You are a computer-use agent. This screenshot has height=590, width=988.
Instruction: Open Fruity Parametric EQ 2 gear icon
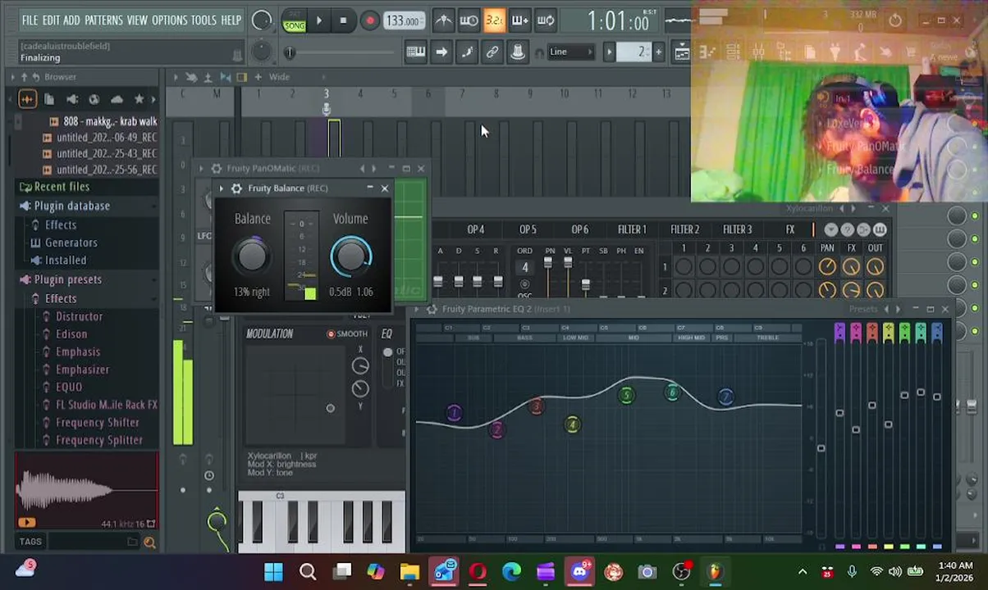[432, 309]
